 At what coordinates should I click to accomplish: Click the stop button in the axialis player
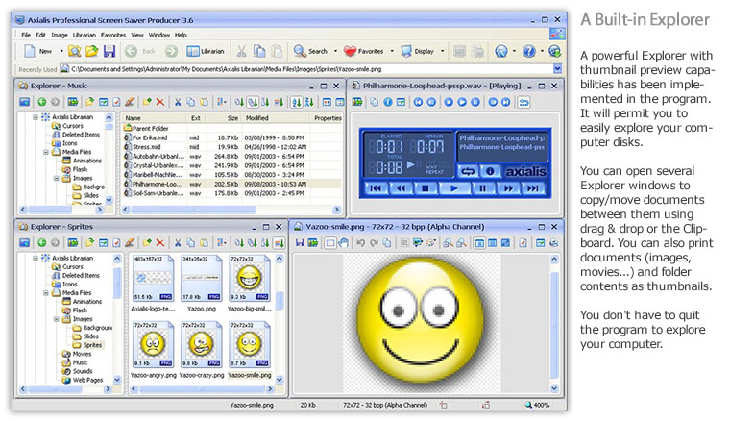tap(426, 188)
